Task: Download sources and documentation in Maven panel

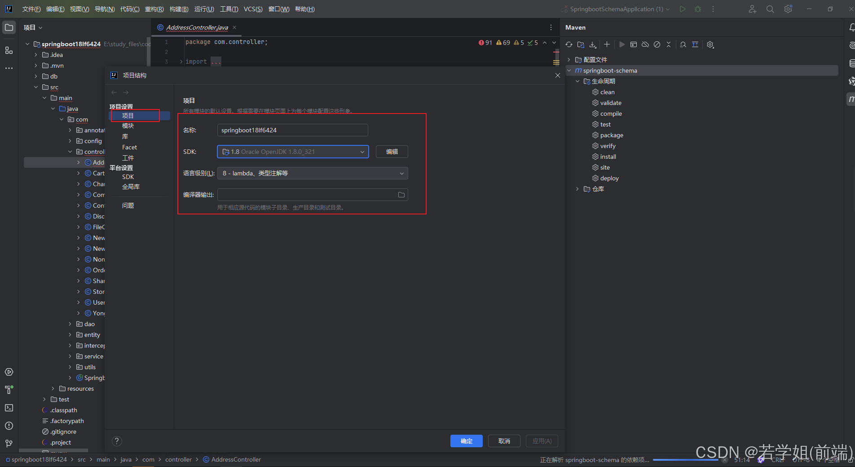Action: [593, 44]
